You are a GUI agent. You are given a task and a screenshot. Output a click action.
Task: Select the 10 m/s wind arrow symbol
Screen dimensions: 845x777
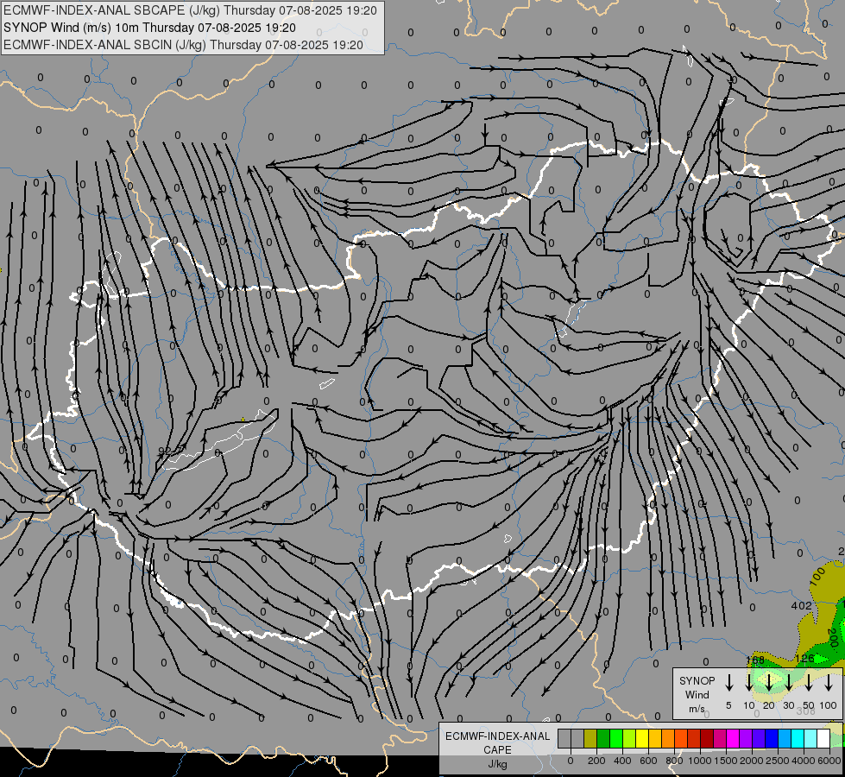748,683
